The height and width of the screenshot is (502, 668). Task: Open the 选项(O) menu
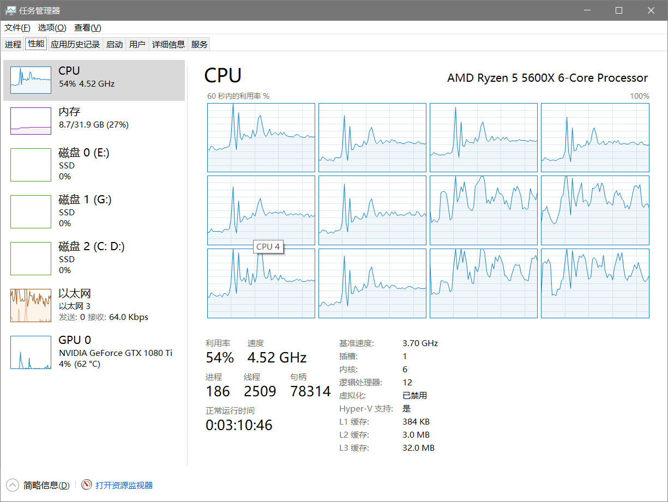tap(52, 28)
